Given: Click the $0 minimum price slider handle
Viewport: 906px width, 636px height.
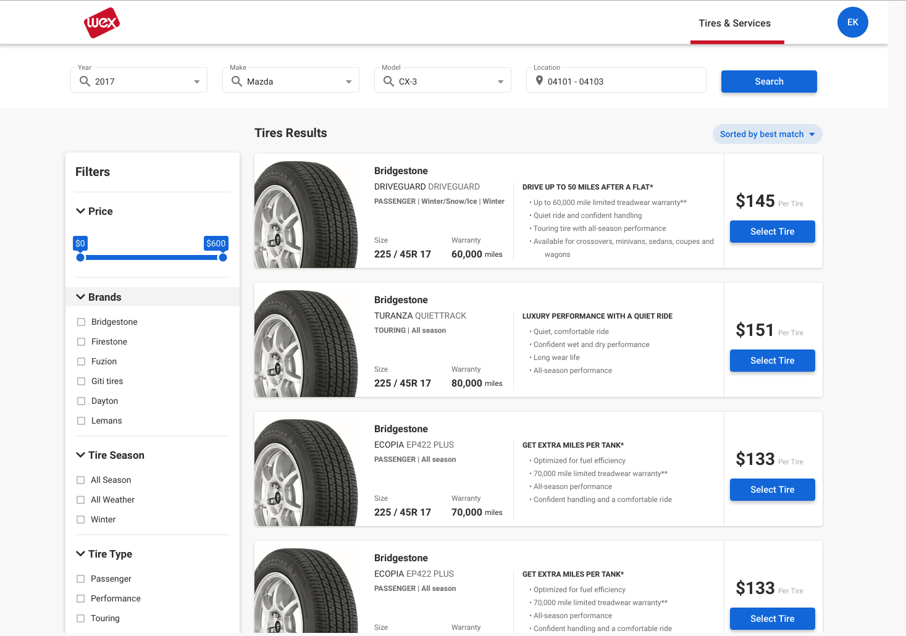Looking at the screenshot, I should point(80,257).
